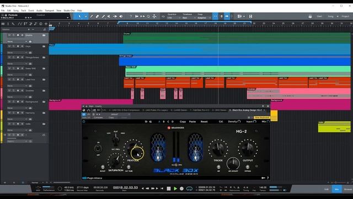Click Record in transport
353x199 pixels.
pos(181,188)
